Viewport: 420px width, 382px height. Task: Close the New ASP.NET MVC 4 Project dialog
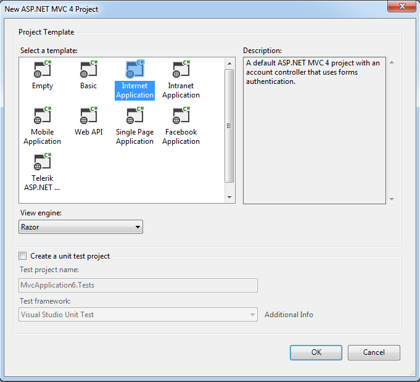tap(401, 6)
